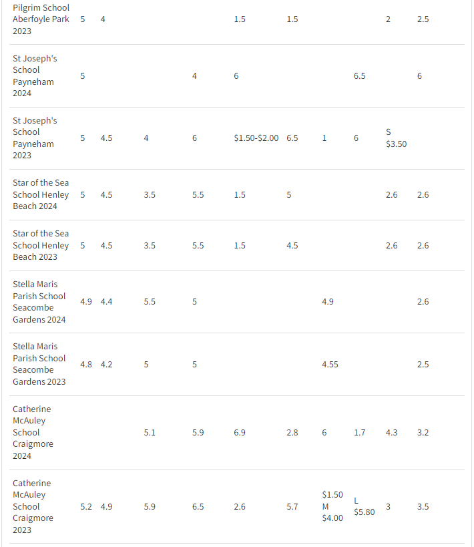Click the 2.8 value cell
Screen dimensions: 474x547
[x=292, y=432]
